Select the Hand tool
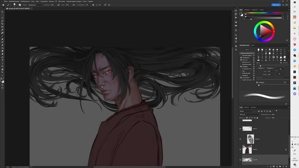 pos(2,70)
